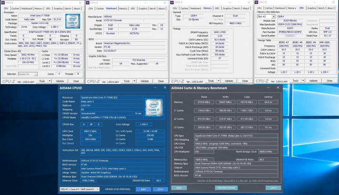This screenshot has width=339, height=195.
Task: Click Mainboard model Z170 OC Formula field
Action: pyautogui.click(x=123, y=21)
